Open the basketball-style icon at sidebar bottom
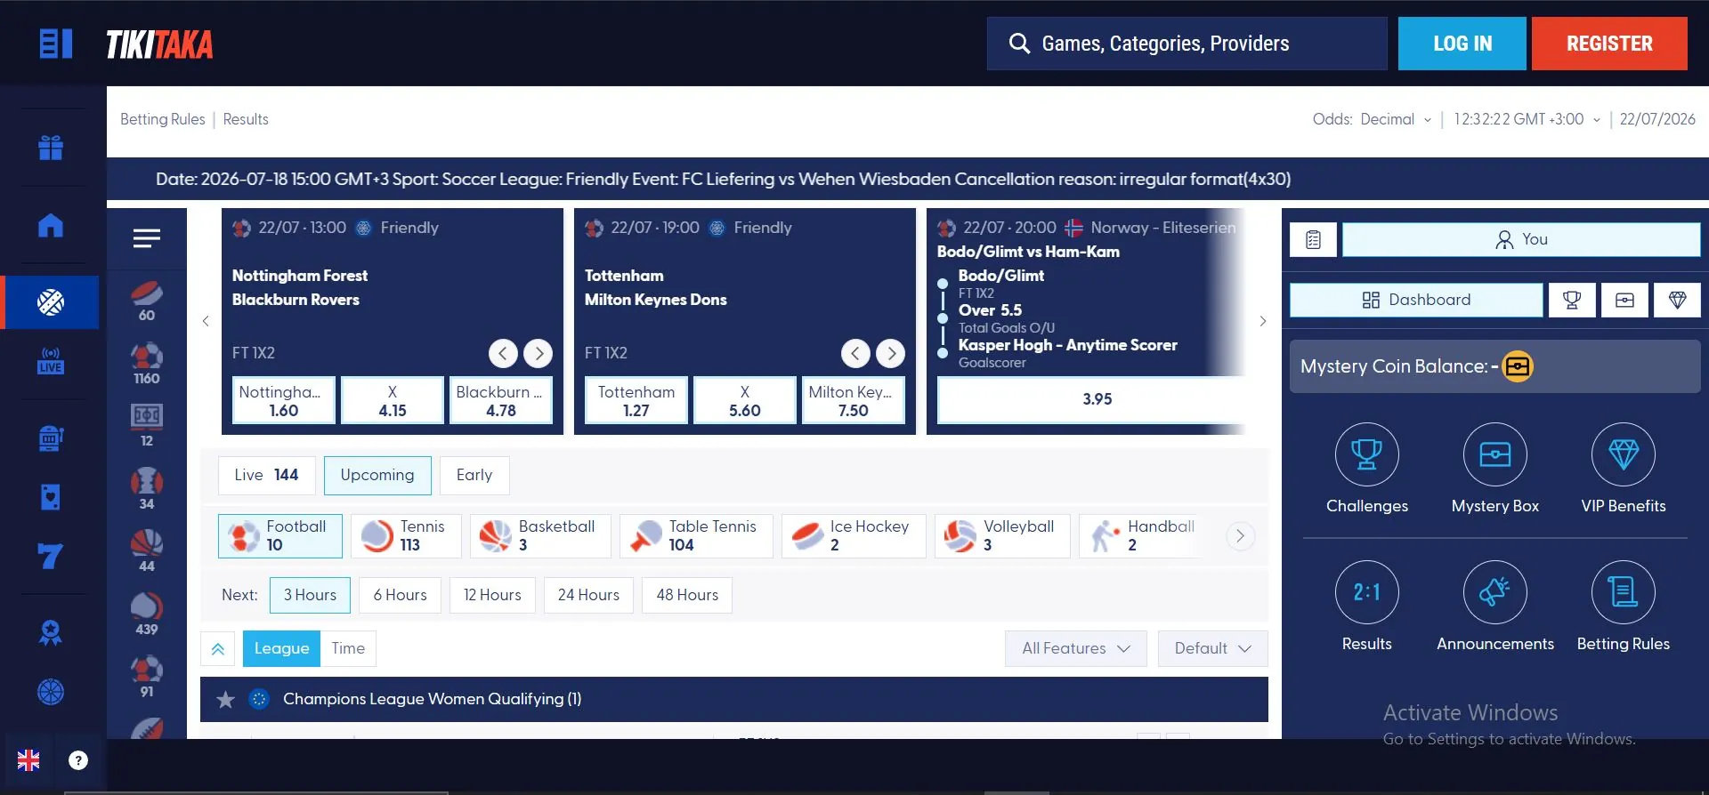 [51, 692]
